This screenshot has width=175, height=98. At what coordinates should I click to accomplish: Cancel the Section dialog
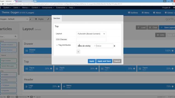117,61
